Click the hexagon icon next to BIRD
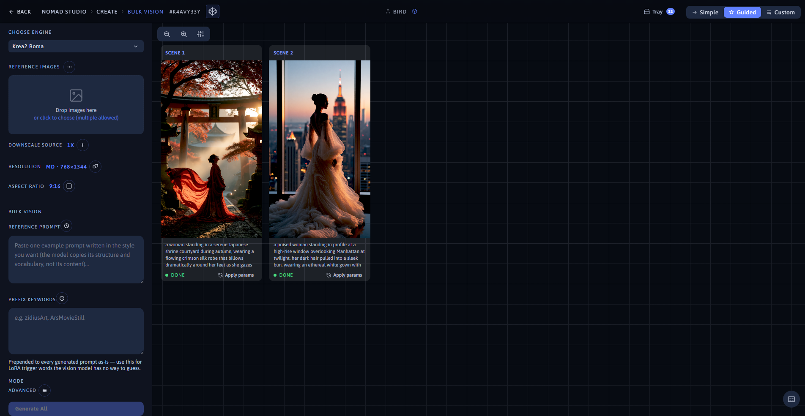 415,12
